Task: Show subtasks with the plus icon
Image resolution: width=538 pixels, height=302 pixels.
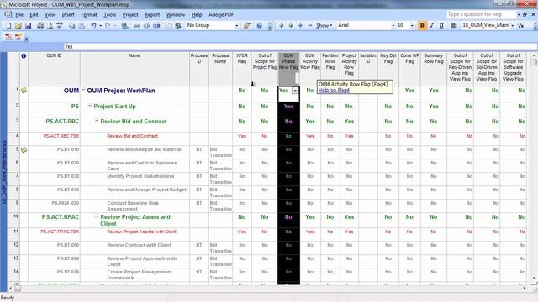Action: point(301,26)
